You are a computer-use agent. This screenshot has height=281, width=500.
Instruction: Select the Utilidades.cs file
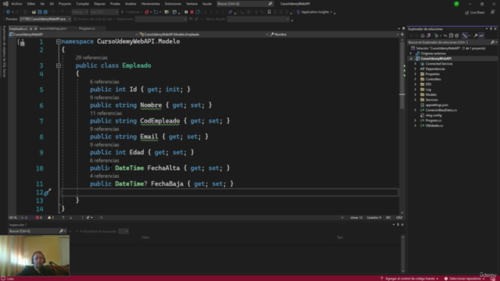pyautogui.click(x=434, y=126)
